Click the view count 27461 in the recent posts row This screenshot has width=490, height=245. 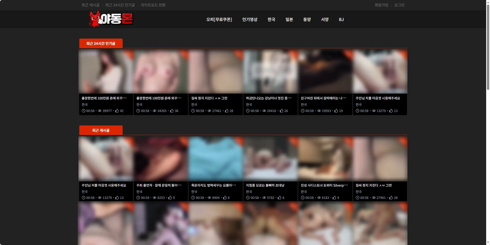click(x=381, y=198)
